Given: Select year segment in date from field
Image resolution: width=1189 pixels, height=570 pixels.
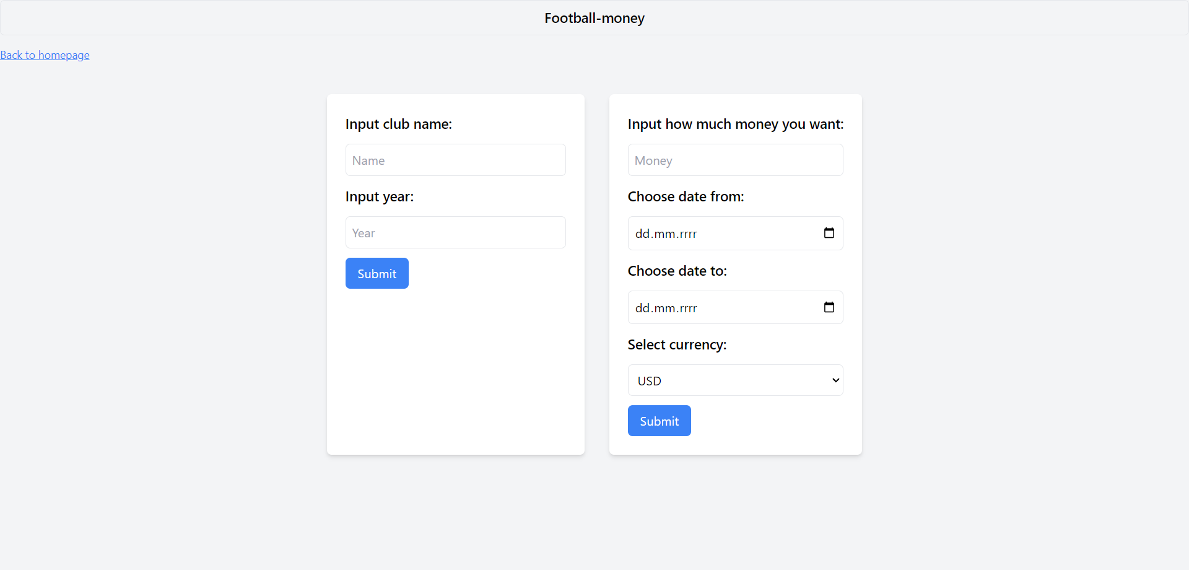Looking at the screenshot, I should pyautogui.click(x=688, y=234).
